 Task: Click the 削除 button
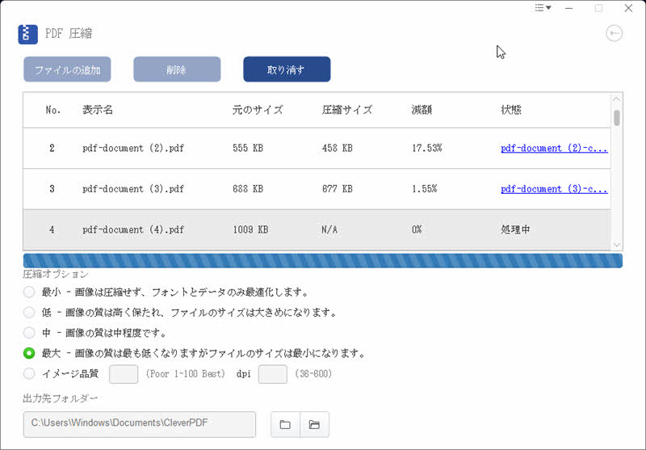[177, 69]
